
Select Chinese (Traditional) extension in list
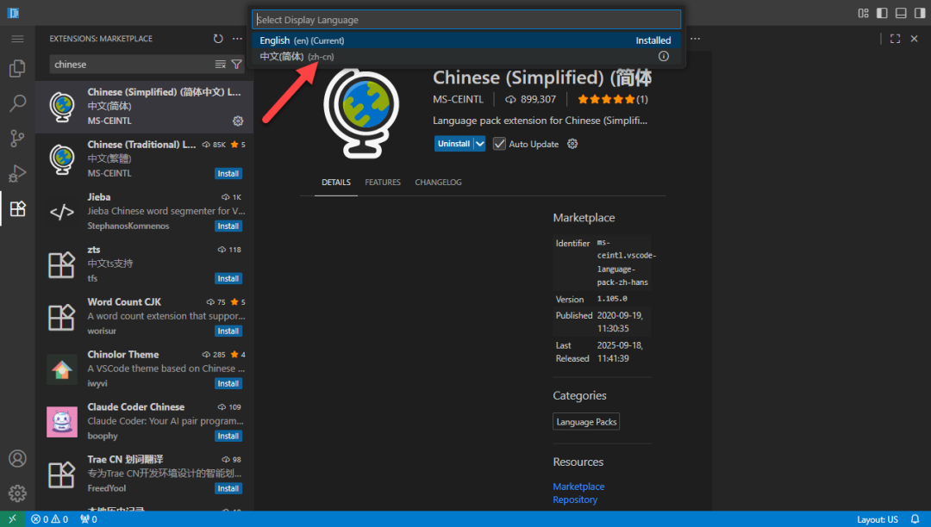[x=144, y=158]
